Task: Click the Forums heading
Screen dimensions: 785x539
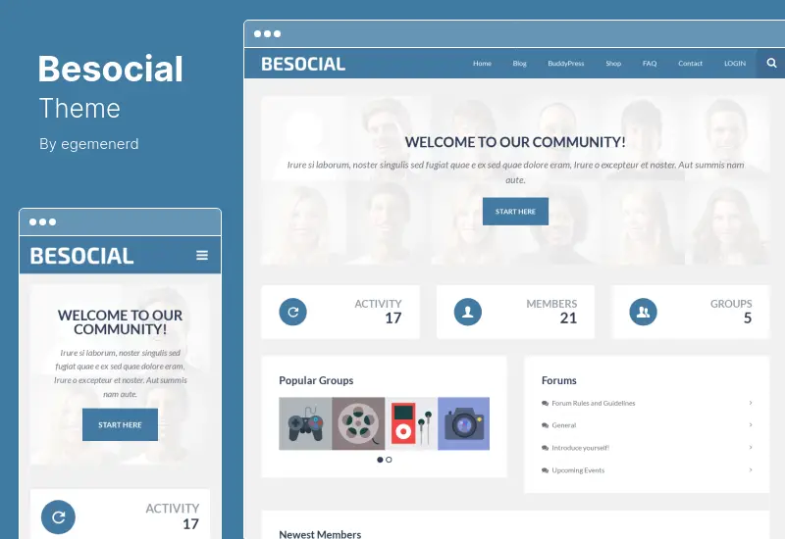Action: [558, 380]
